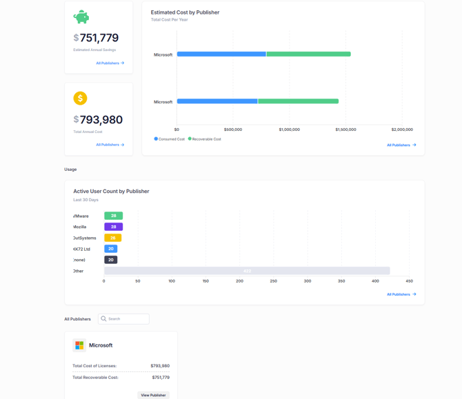Click top Microsoft green recoverable cost bar
462x399 pixels.
(308, 54)
